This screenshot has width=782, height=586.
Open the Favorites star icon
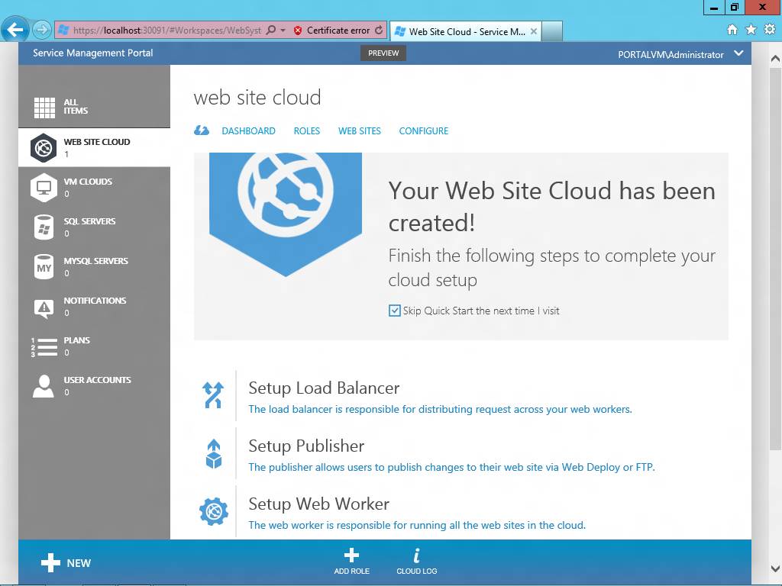tap(751, 30)
